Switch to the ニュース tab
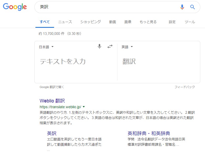 (x=65, y=22)
